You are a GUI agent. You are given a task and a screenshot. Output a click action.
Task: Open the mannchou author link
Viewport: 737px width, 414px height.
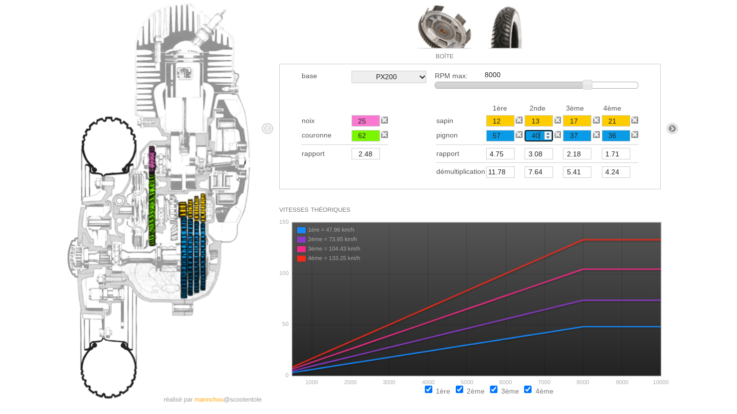pyautogui.click(x=209, y=400)
